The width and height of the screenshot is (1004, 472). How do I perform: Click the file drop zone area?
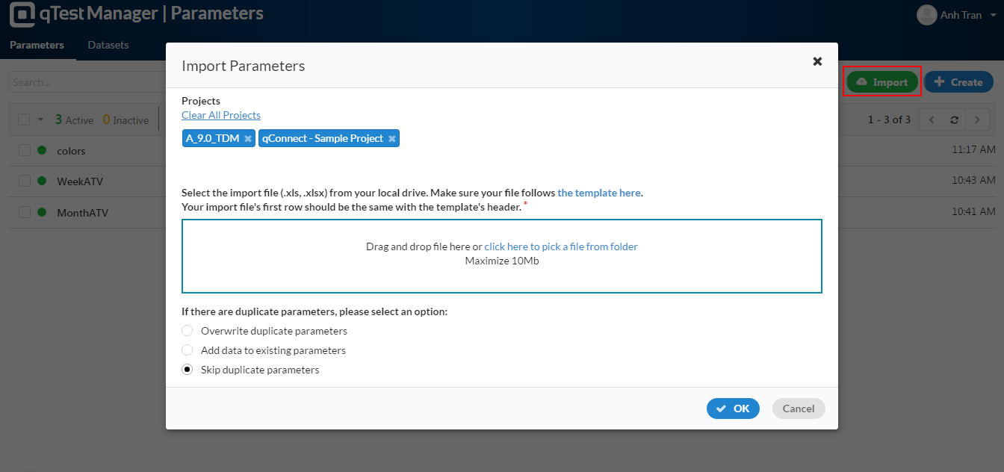point(502,256)
